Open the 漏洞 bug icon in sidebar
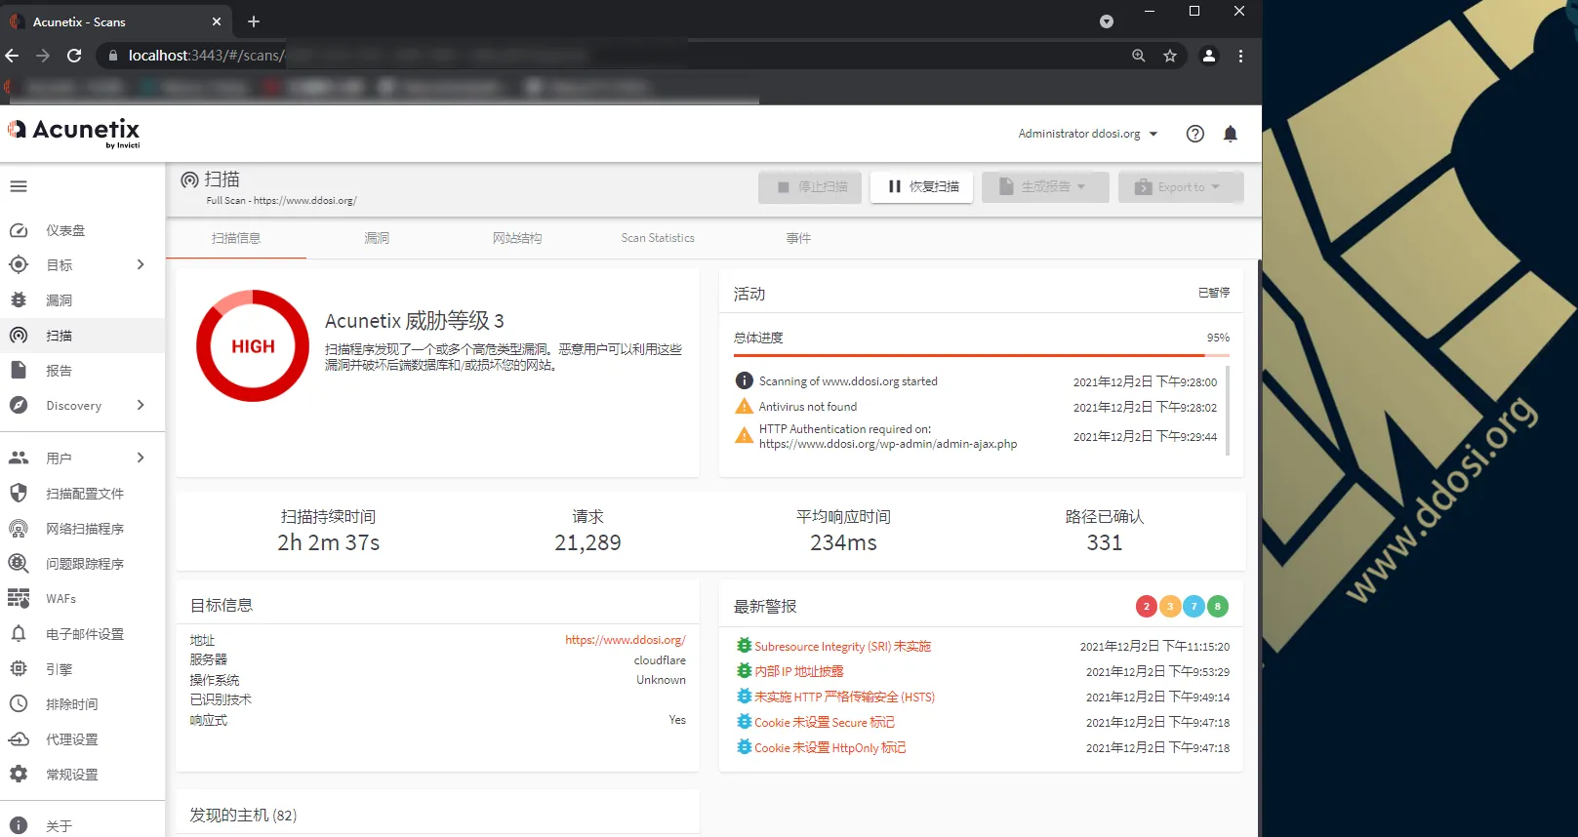The width and height of the screenshot is (1578, 837). [x=19, y=300]
